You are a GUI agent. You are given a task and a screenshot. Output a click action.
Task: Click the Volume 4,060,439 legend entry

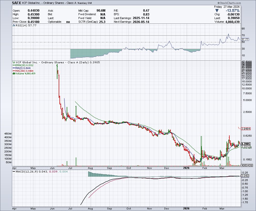(x=25, y=74)
